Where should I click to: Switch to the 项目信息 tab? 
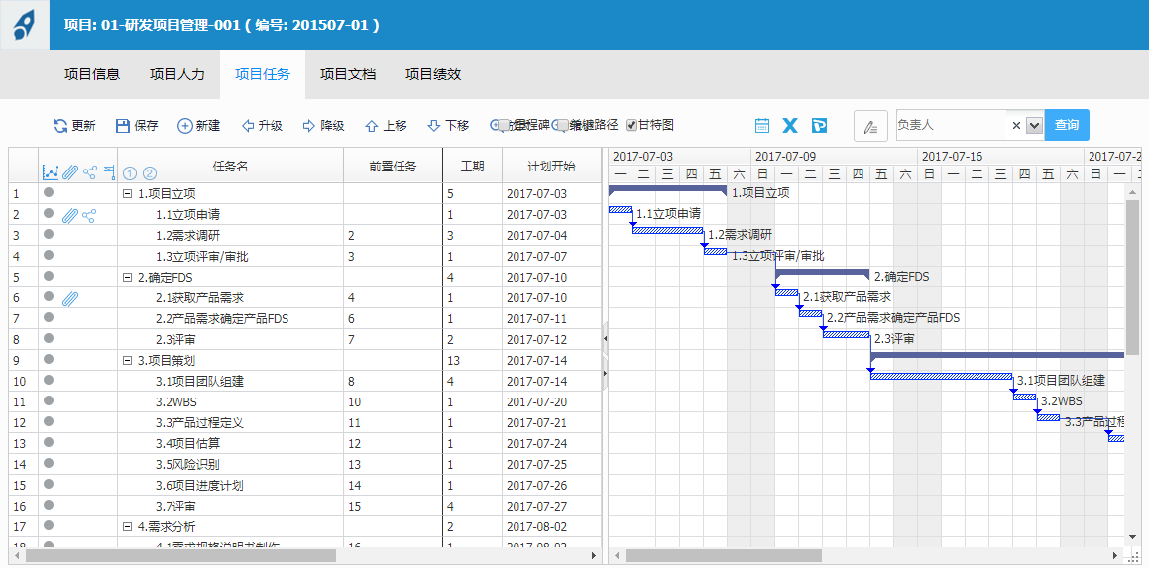92,74
